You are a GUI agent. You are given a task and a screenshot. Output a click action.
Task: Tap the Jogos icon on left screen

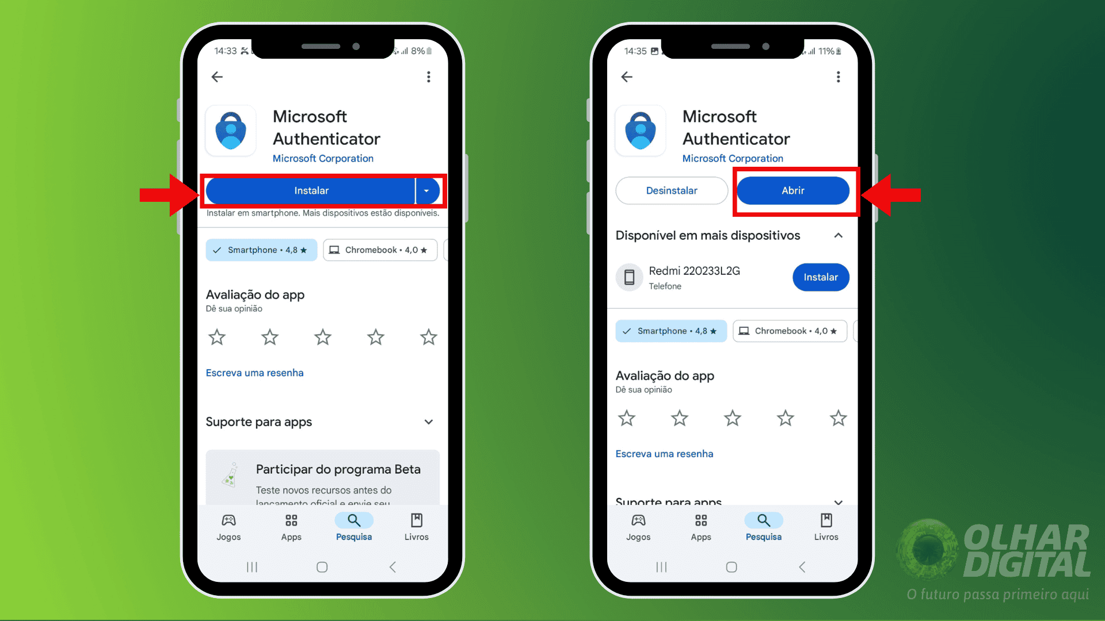[x=229, y=526]
